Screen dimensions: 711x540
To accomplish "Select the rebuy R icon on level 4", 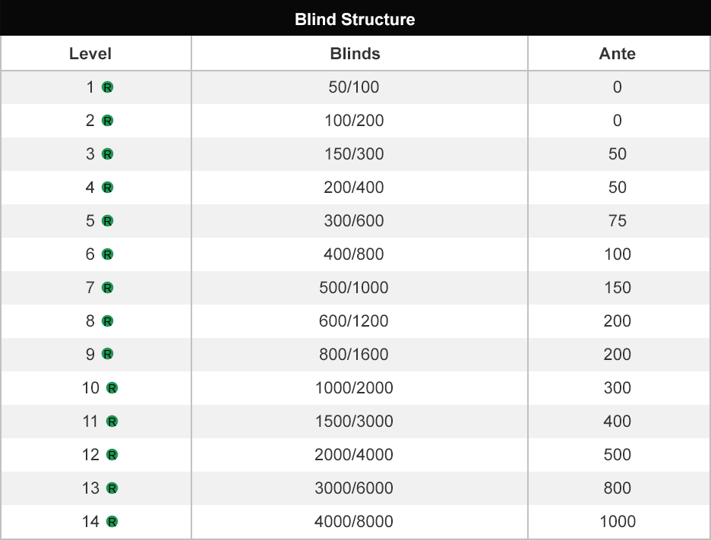I will pyautogui.click(x=107, y=188).
